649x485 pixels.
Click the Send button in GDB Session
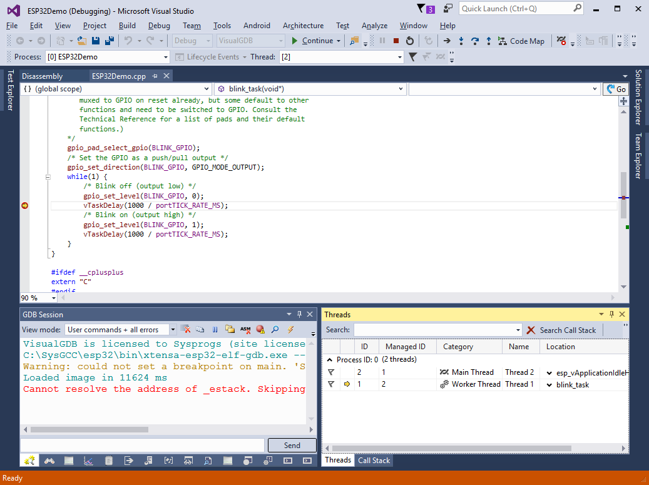tap(292, 446)
